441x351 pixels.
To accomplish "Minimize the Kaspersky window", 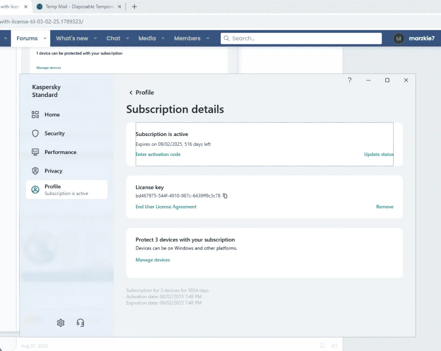I will pyautogui.click(x=368, y=80).
